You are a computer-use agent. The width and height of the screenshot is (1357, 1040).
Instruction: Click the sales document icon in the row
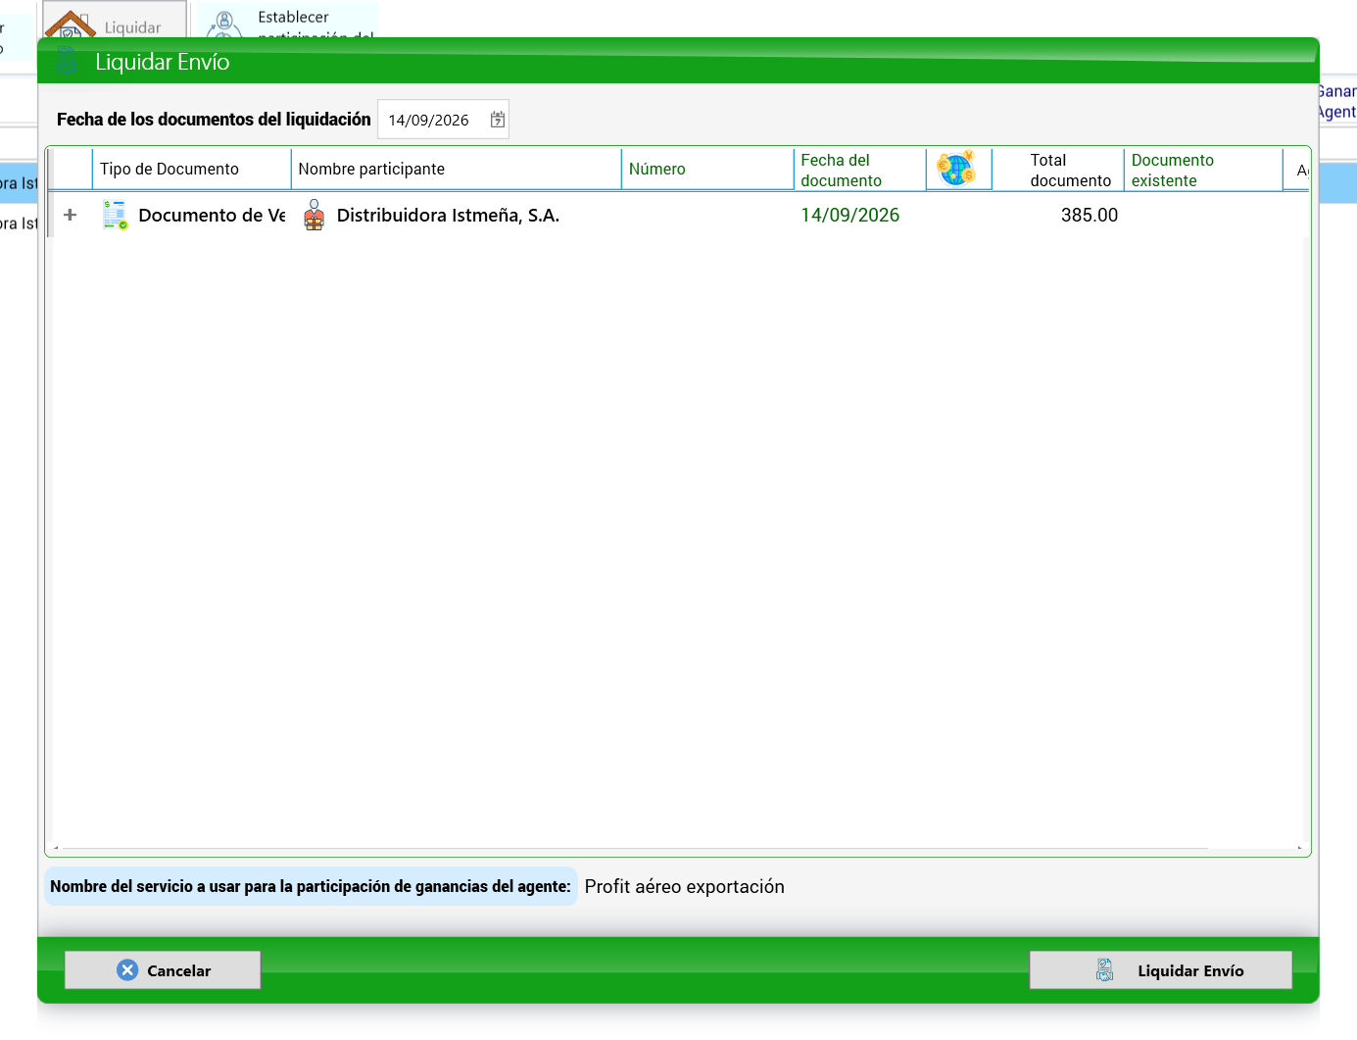point(116,215)
